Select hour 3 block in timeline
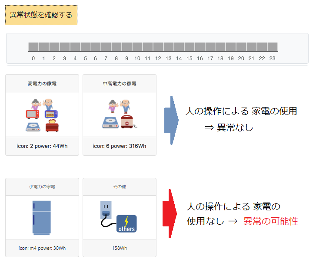Image resolution: width=316 pixels, height=265 pixels. 65,47
